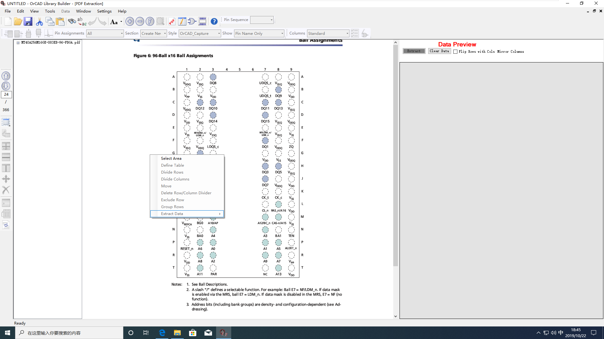Open the PDF extraction tool in the toolbar
The height and width of the screenshot is (339, 604).
(x=172, y=21)
